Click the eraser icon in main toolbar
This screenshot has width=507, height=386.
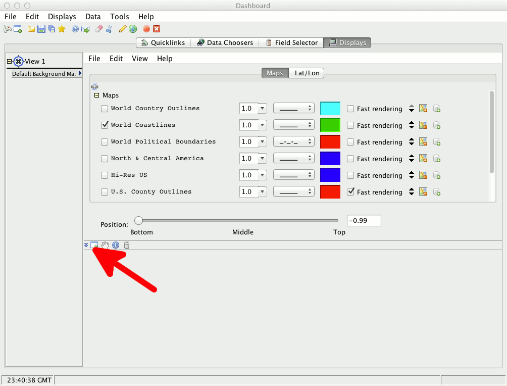coord(99,29)
